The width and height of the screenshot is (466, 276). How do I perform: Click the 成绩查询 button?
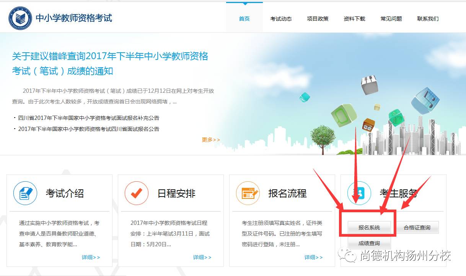[369, 243]
